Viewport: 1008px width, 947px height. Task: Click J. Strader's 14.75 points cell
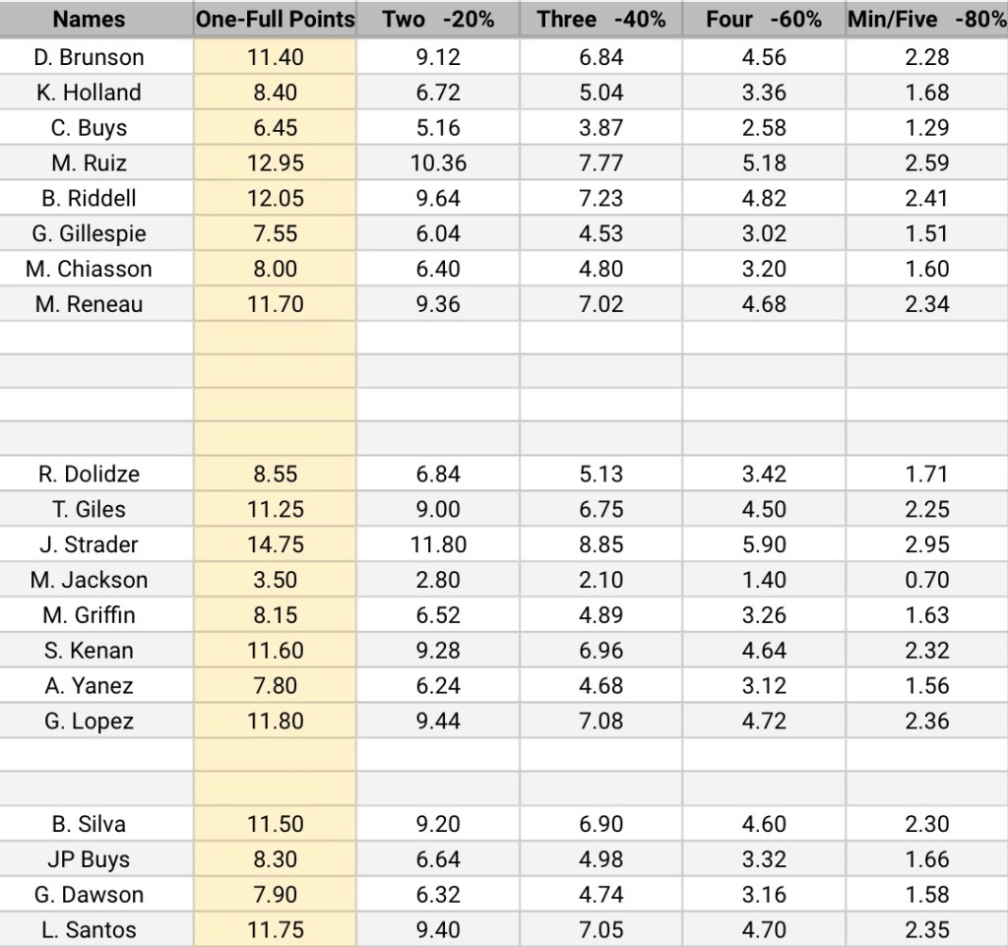(277, 544)
